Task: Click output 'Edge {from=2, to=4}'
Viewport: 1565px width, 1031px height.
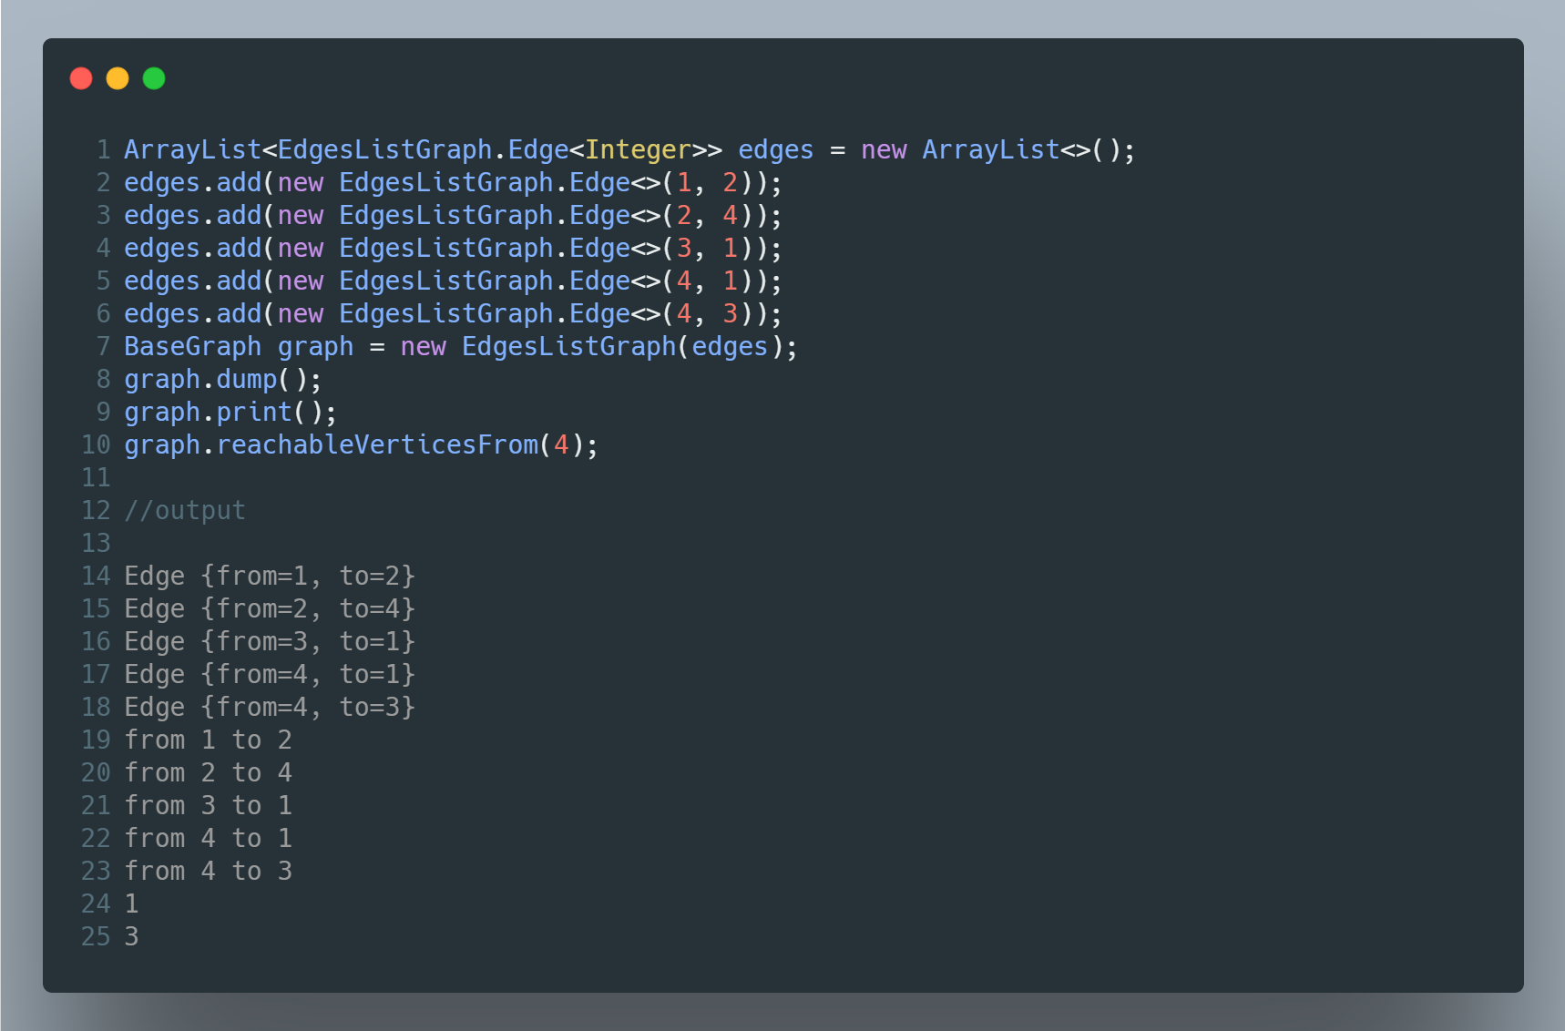Action: coord(270,608)
